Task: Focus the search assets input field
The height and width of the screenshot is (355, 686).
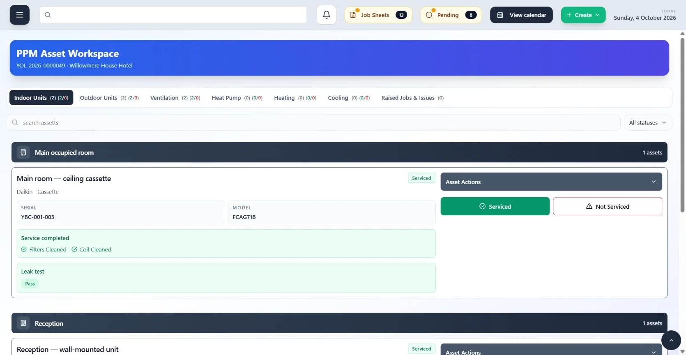Action: pyautogui.click(x=313, y=122)
